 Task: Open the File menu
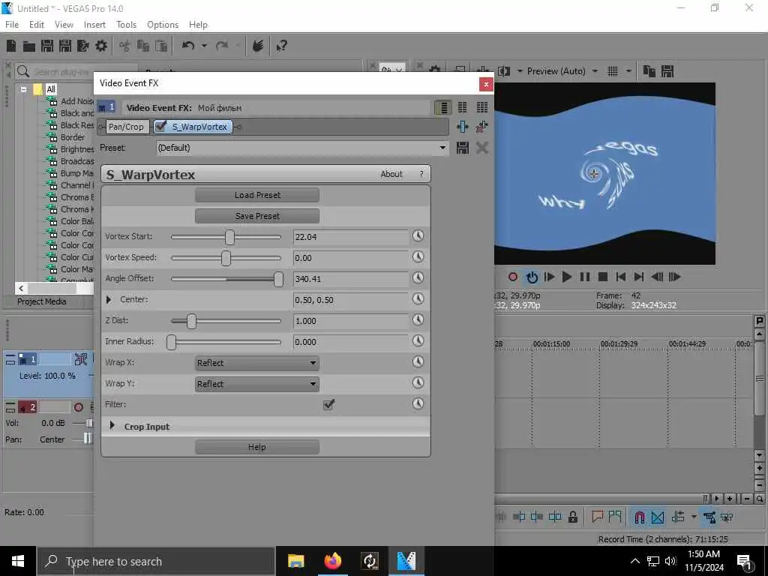12,25
